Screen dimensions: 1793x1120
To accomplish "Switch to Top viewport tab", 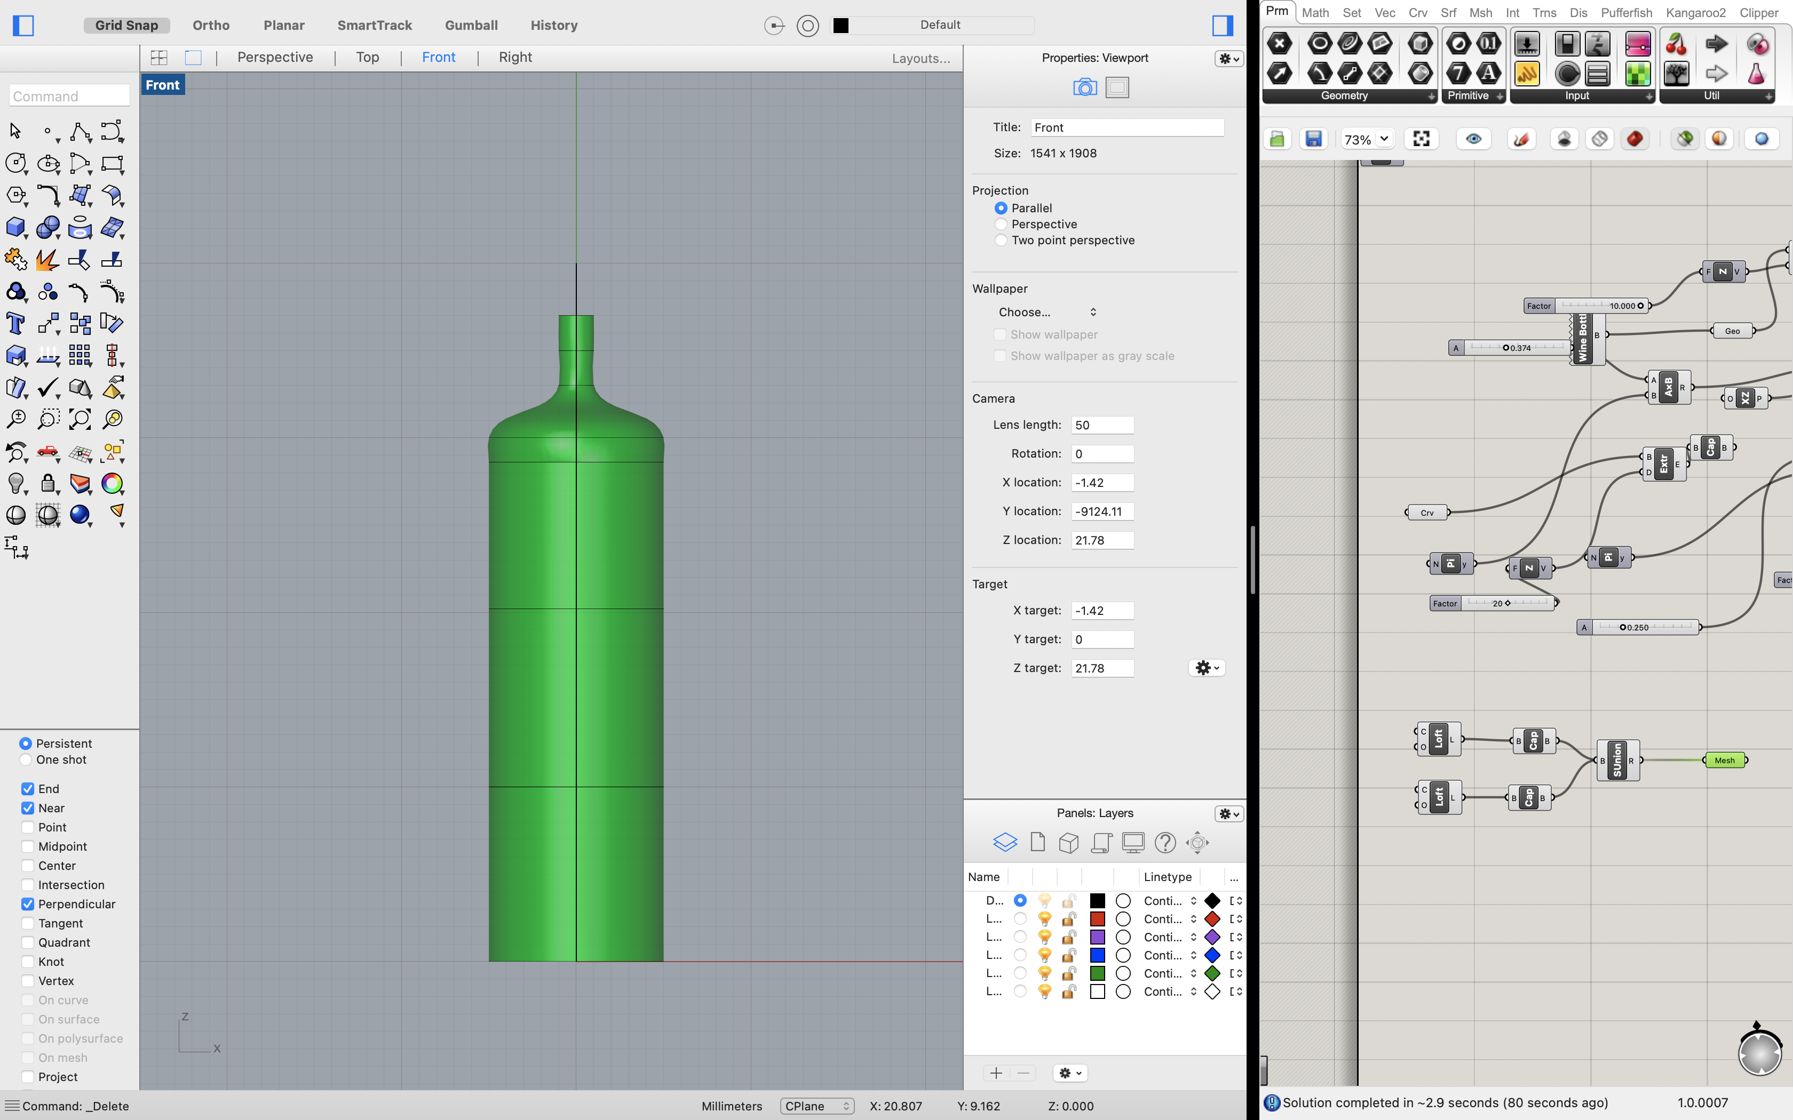I will point(367,55).
